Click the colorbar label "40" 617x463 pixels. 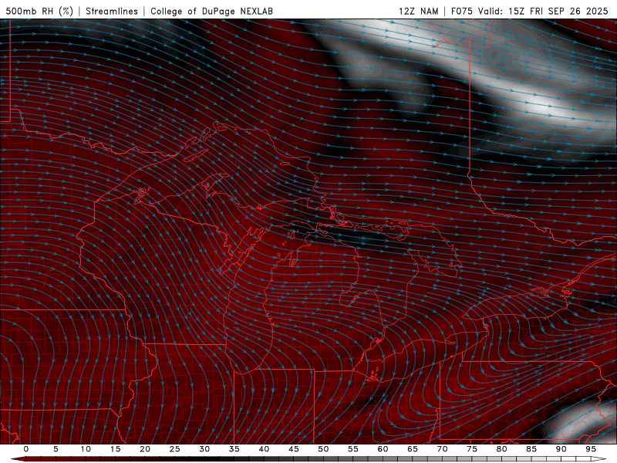click(264, 449)
